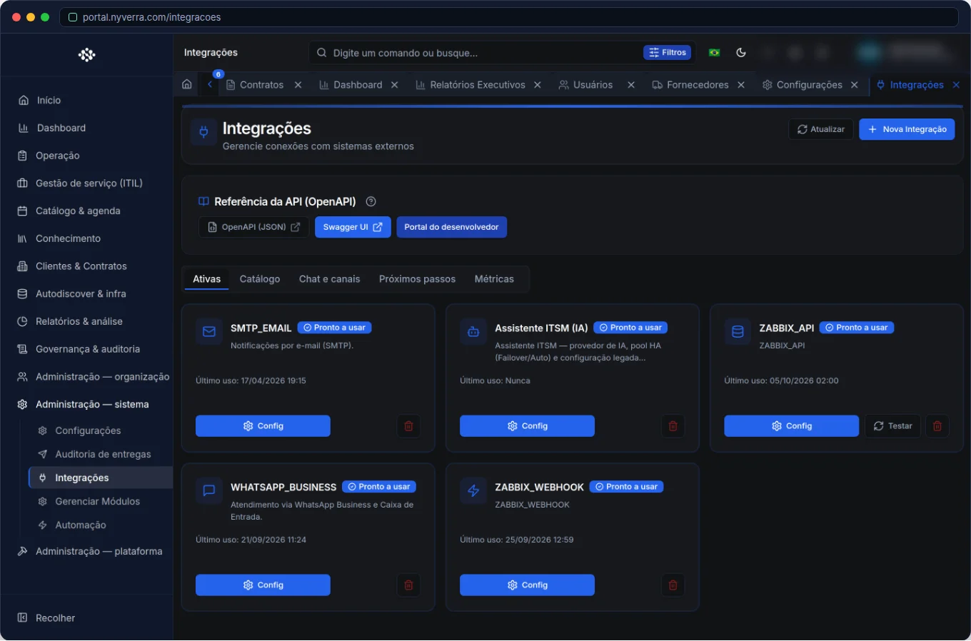Click the help icon beside Referência da API

point(371,201)
